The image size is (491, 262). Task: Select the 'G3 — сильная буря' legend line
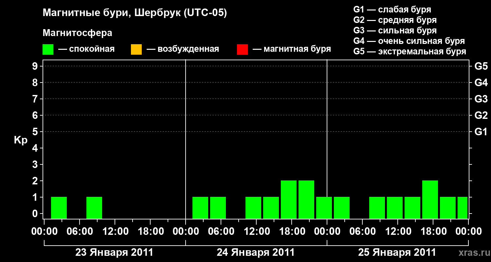tap(395, 30)
